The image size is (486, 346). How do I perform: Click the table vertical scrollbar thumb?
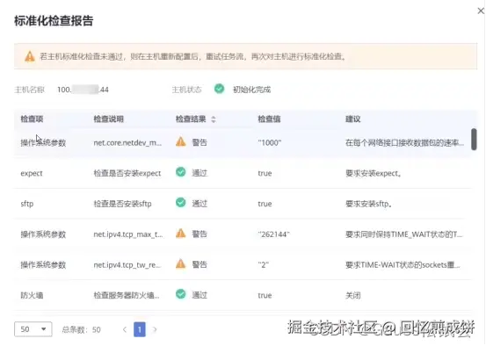pos(474,140)
